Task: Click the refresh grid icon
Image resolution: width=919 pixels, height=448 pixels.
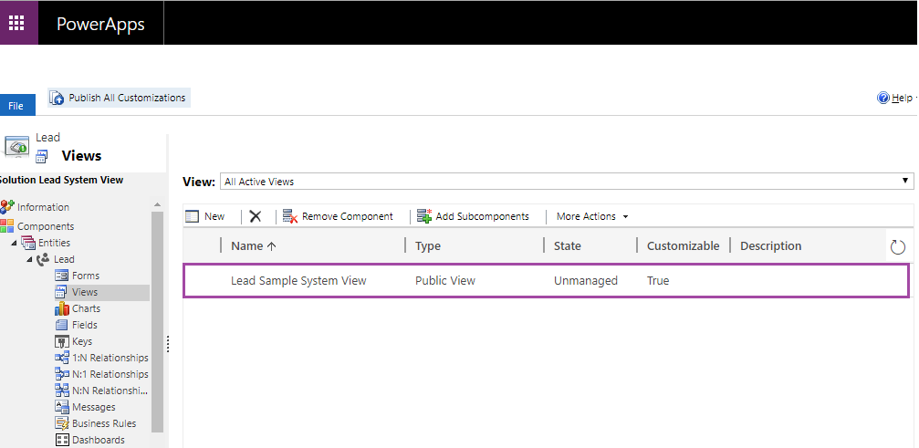Action: click(898, 247)
